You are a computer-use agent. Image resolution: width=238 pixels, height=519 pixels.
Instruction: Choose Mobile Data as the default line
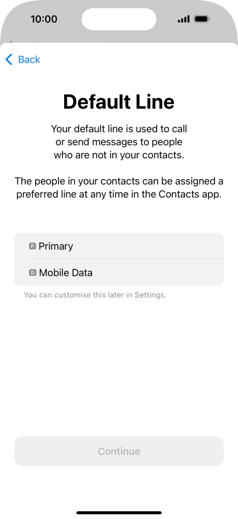119,272
